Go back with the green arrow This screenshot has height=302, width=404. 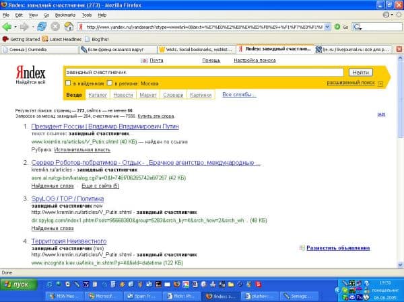click(7, 27)
